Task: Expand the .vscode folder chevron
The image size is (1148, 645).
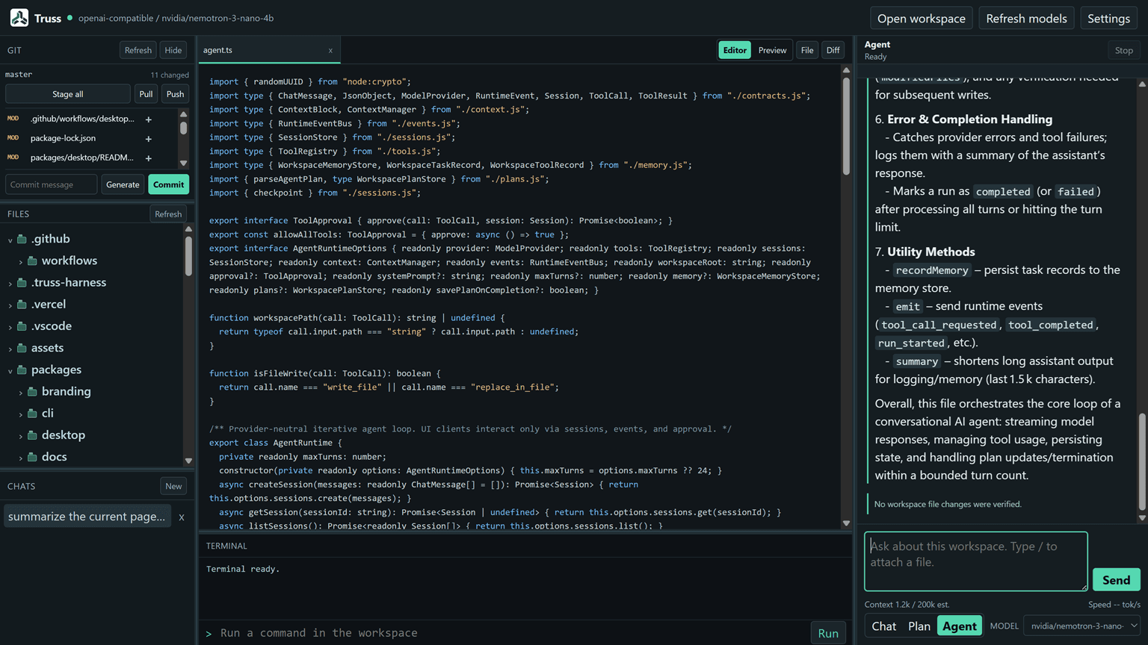Action: pyautogui.click(x=10, y=326)
